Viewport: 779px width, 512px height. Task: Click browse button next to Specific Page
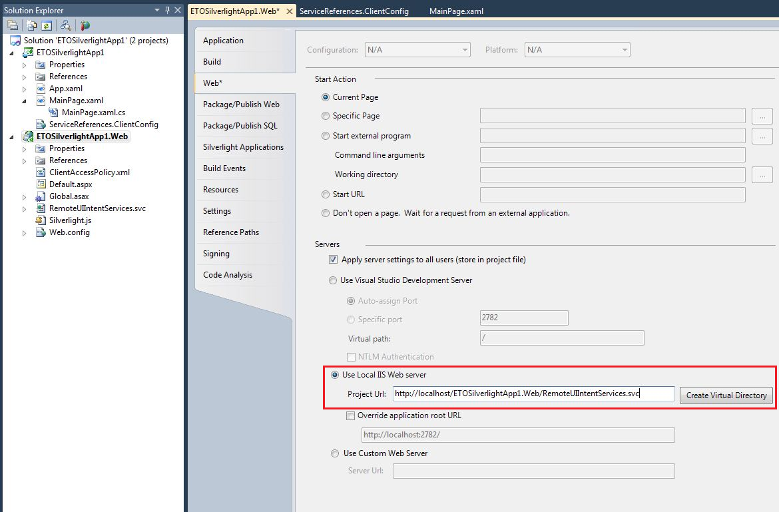coord(762,117)
